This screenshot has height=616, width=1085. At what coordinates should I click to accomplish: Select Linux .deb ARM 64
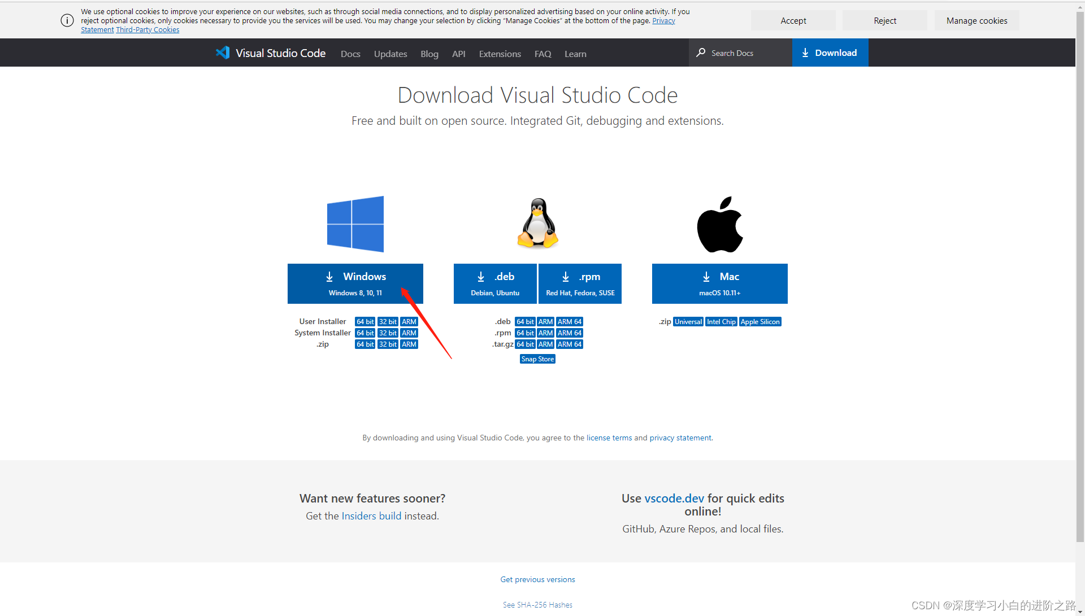pos(570,322)
